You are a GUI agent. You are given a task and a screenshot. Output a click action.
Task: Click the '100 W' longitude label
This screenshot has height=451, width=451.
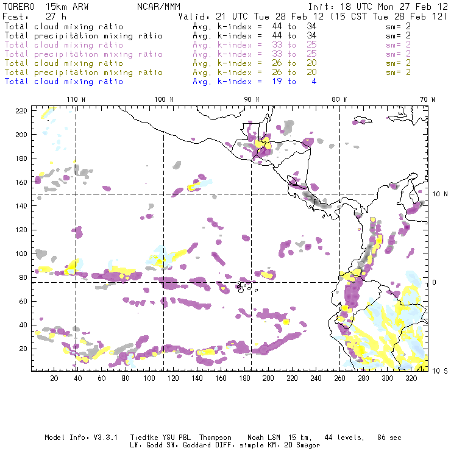point(164,99)
